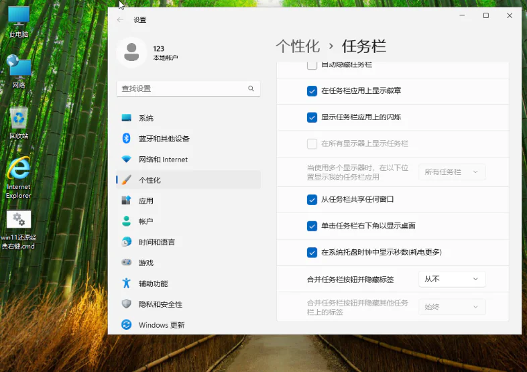Open the 从不 combine buttons dropdown
Screen dimensions: 527x372
(452, 279)
